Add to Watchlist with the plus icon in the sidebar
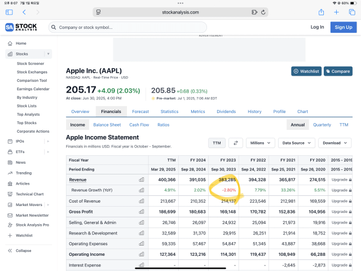This screenshot has width=361, height=271. [x=10, y=235]
